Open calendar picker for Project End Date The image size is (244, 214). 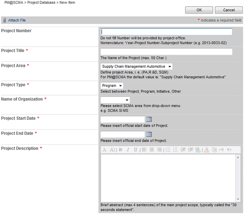(x=149, y=134)
